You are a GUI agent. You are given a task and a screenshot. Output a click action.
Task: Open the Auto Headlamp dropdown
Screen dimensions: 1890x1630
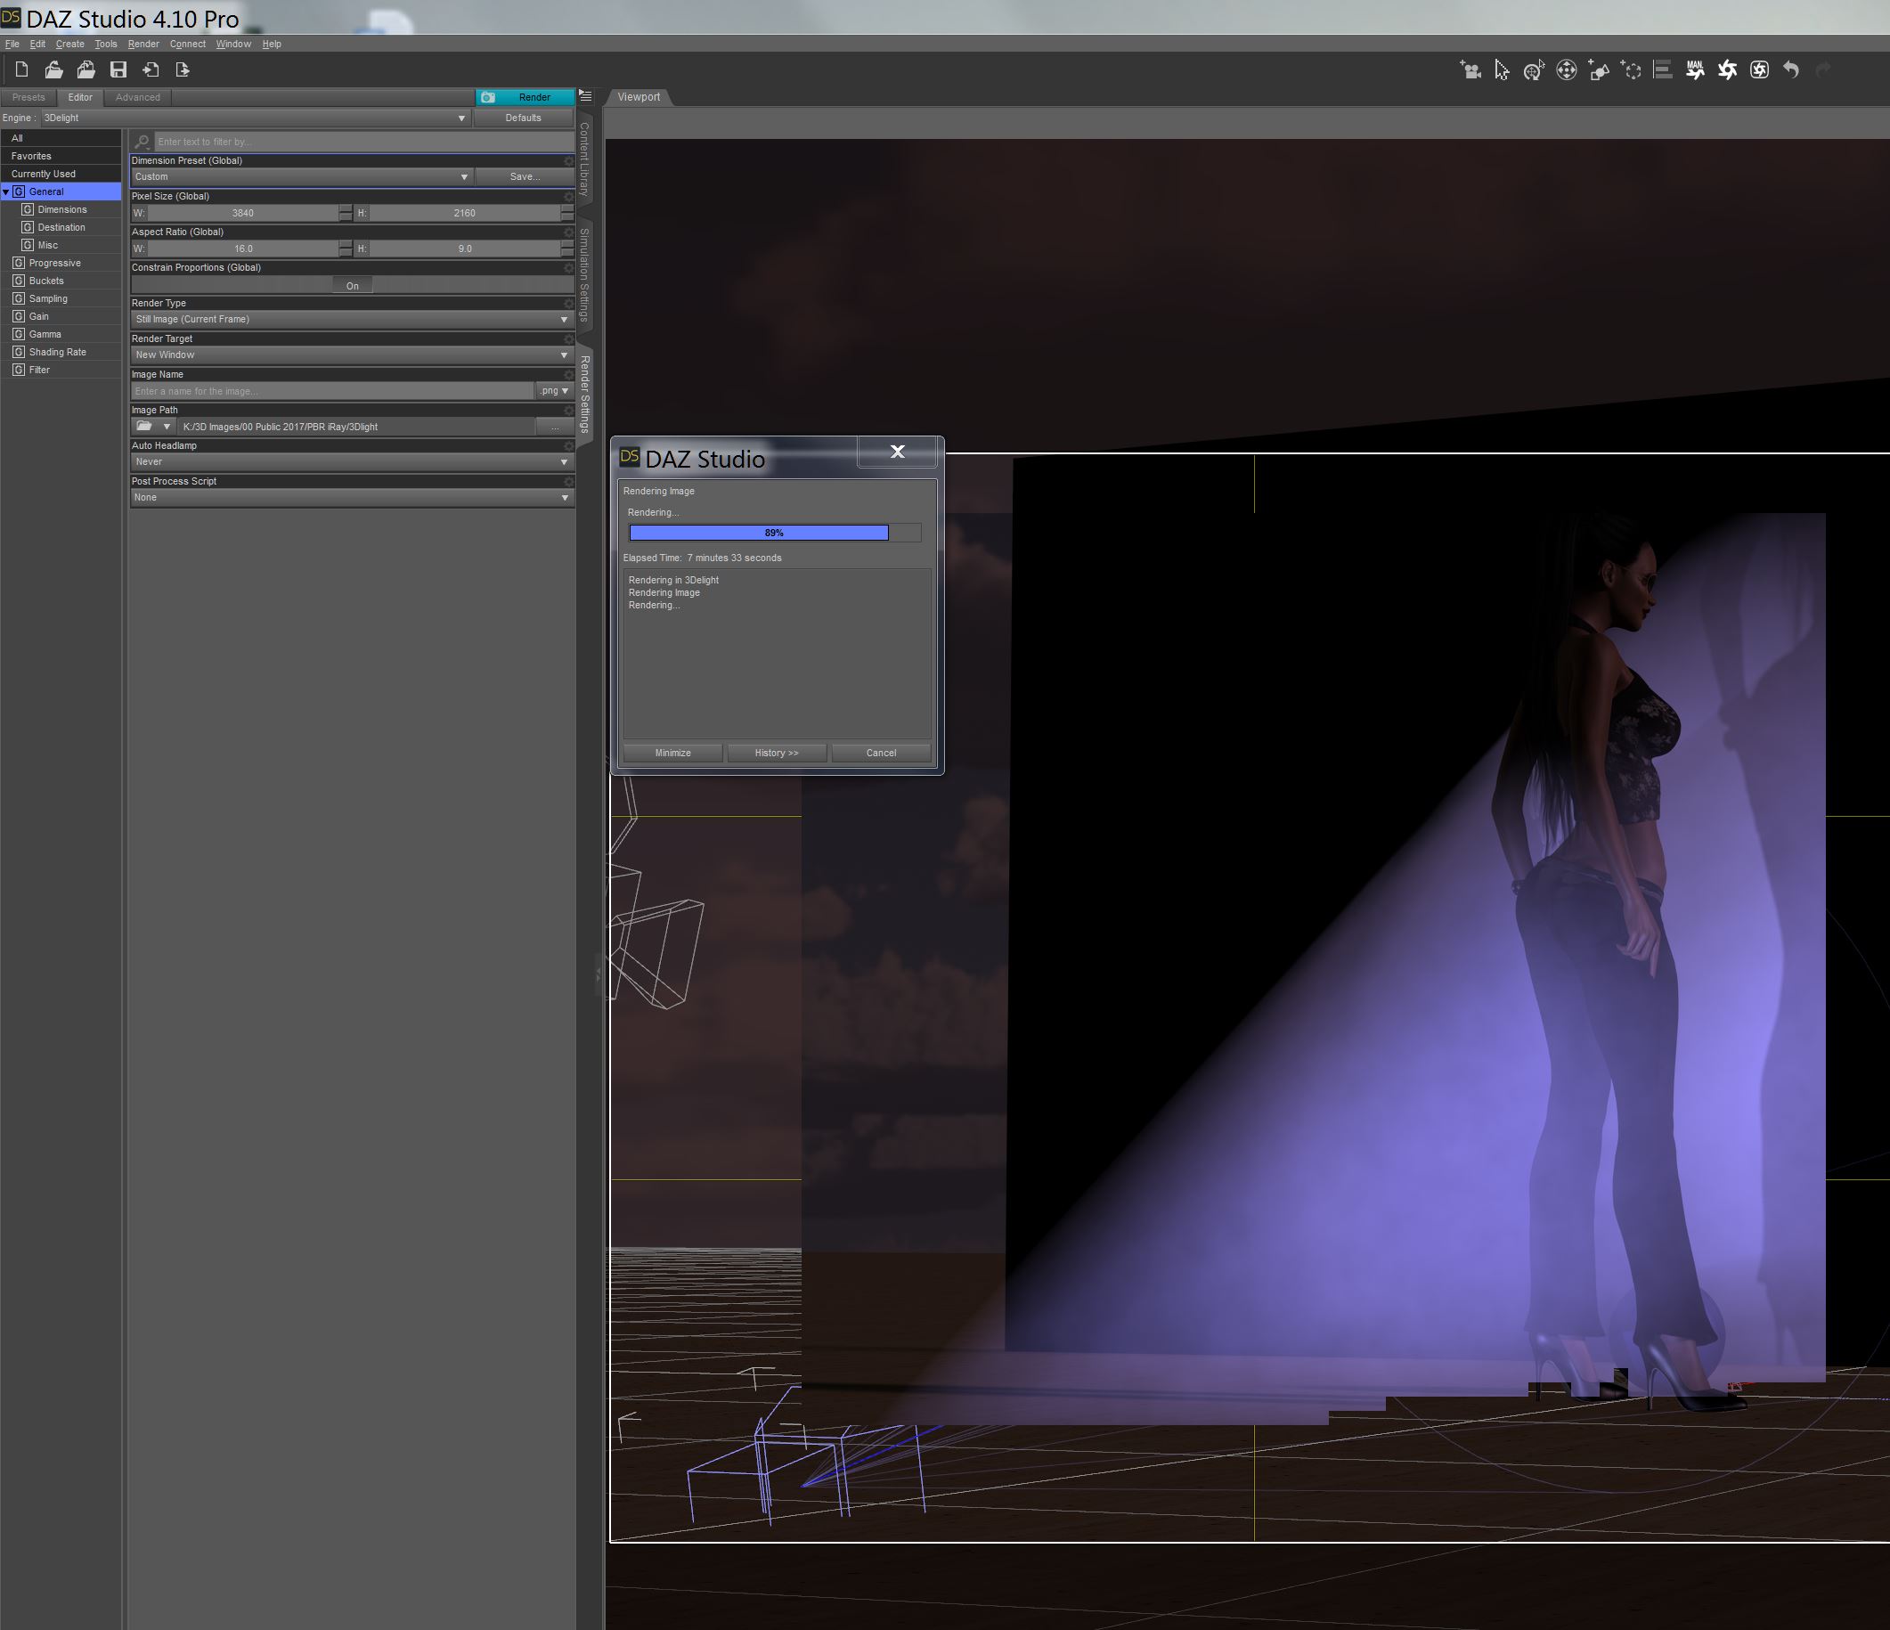(351, 461)
